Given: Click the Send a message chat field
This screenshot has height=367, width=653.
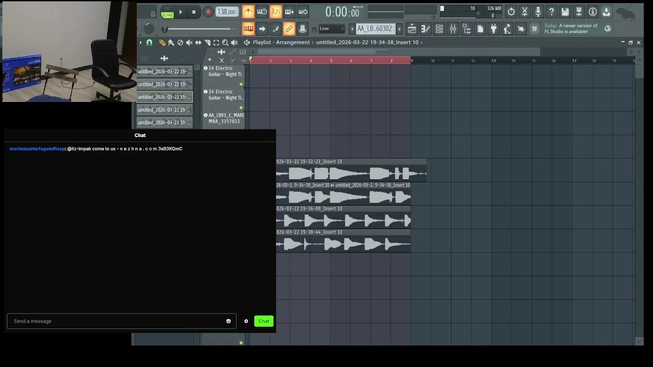Looking at the screenshot, I should coord(121,321).
